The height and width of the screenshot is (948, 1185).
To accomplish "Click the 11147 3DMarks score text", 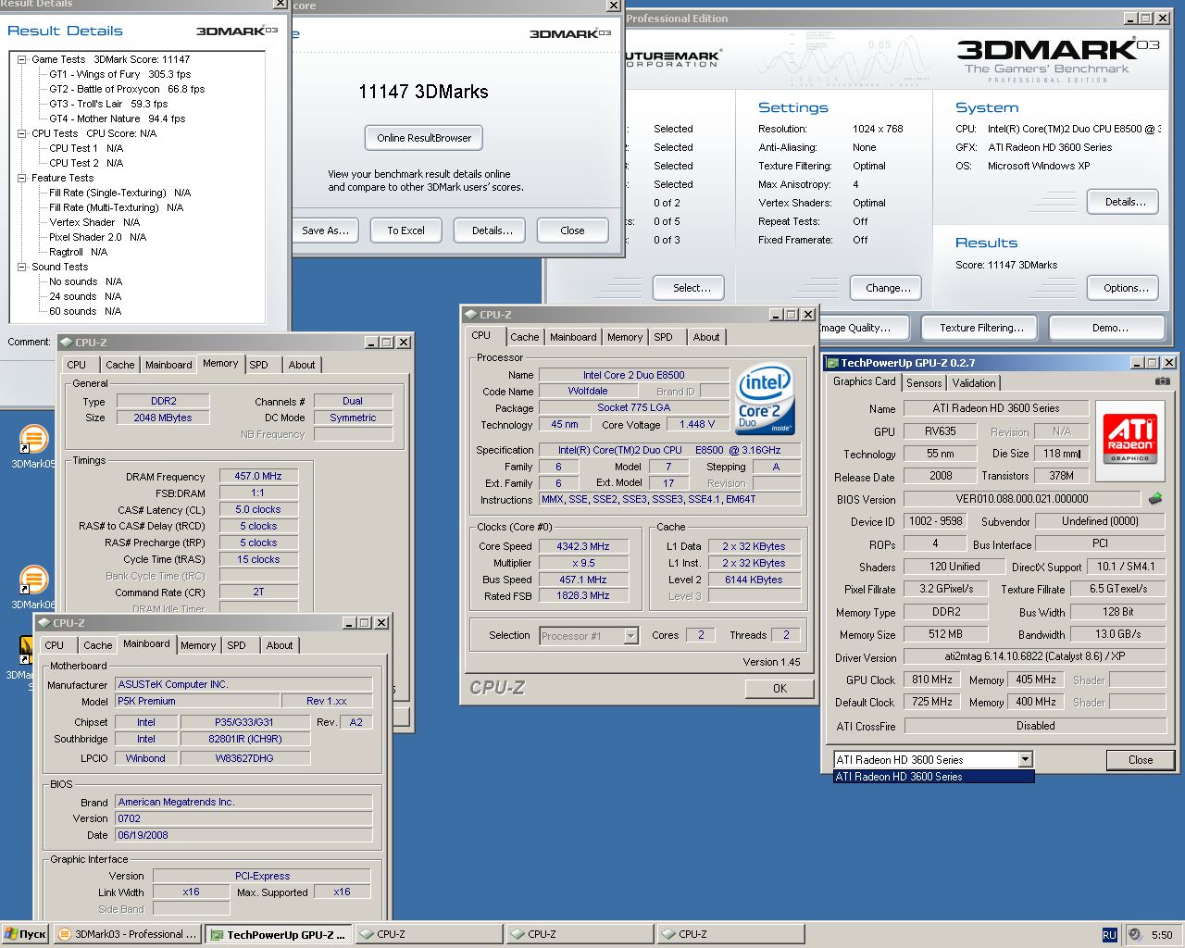I will pyautogui.click(x=423, y=92).
